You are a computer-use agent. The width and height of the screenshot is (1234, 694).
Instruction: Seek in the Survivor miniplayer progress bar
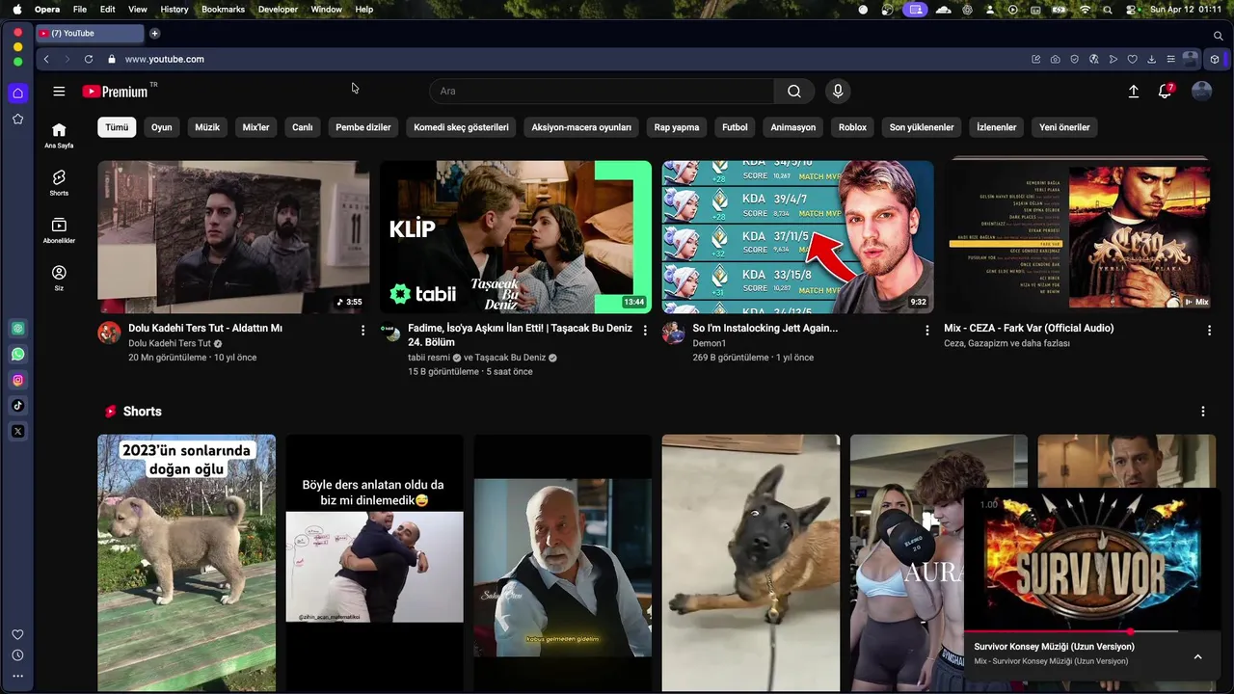pos(1092,631)
